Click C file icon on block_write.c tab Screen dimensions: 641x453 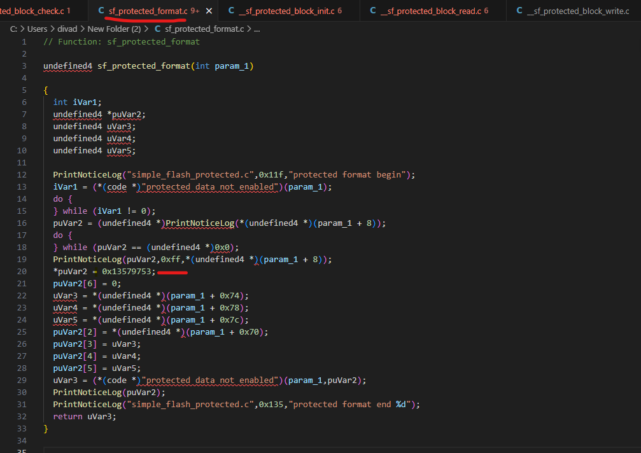[519, 11]
